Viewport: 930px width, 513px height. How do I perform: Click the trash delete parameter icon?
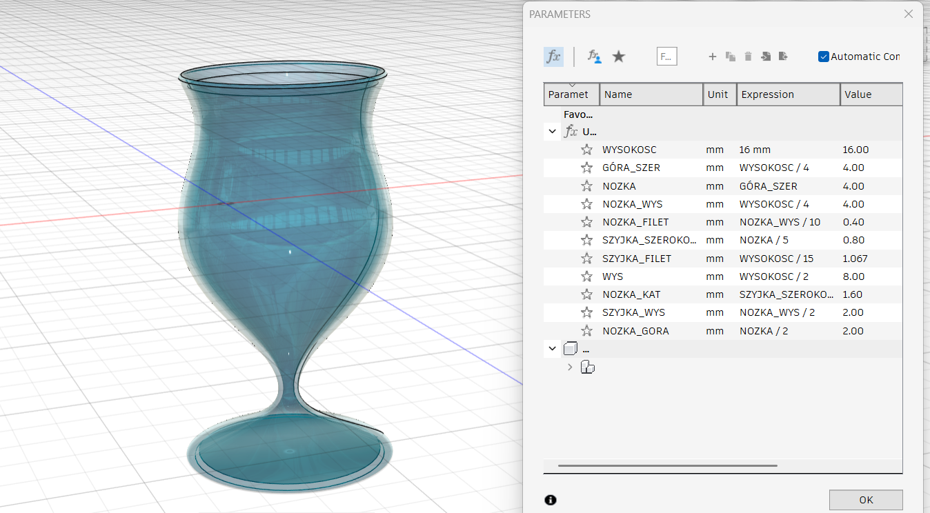[748, 57]
